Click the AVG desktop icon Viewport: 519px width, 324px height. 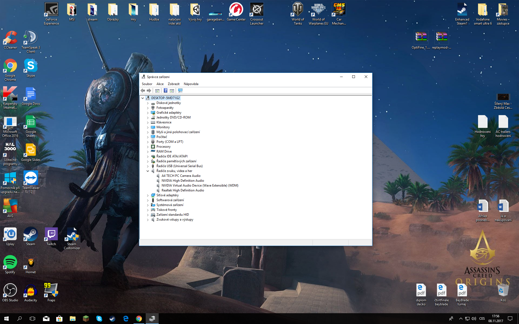[x=10, y=208]
